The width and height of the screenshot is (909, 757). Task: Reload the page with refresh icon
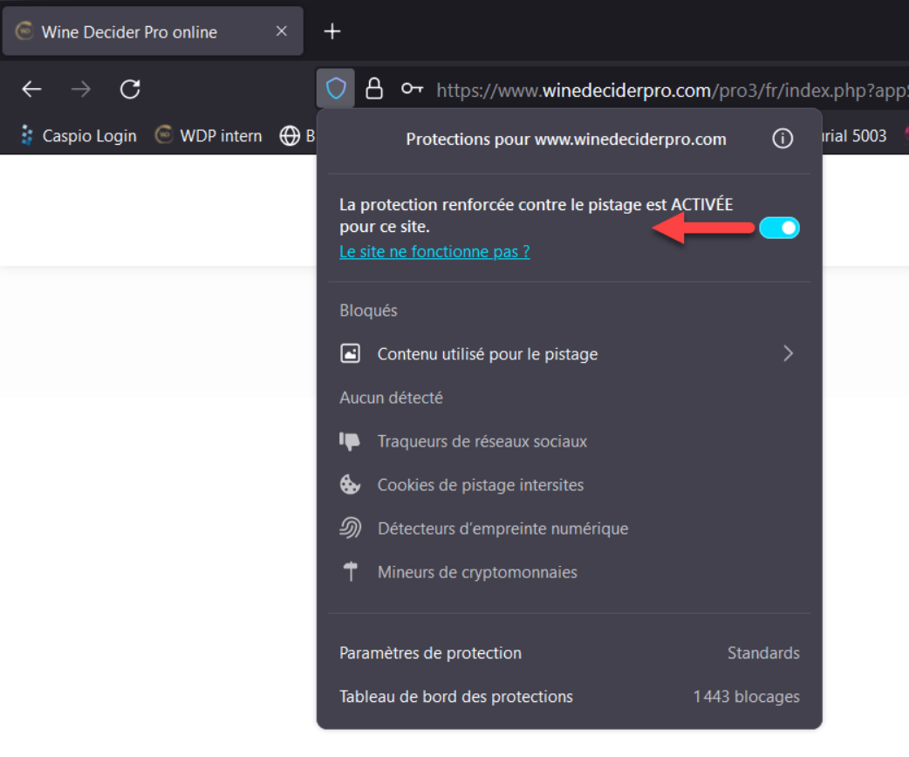130,89
